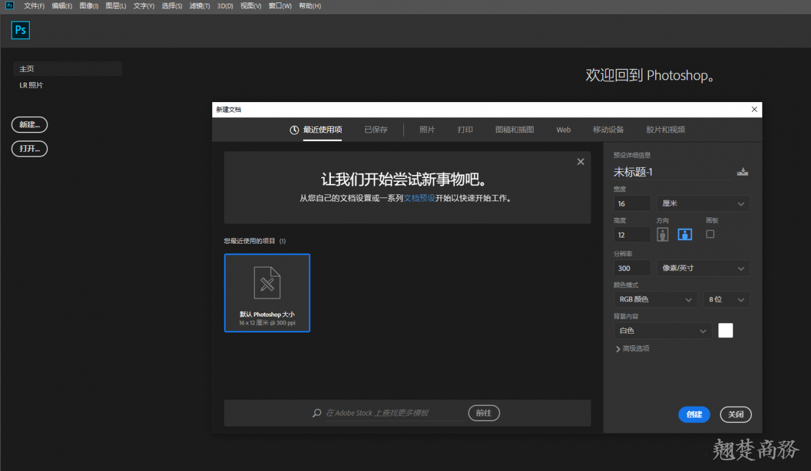Switch to the 移动设备 tab

(x=608, y=129)
